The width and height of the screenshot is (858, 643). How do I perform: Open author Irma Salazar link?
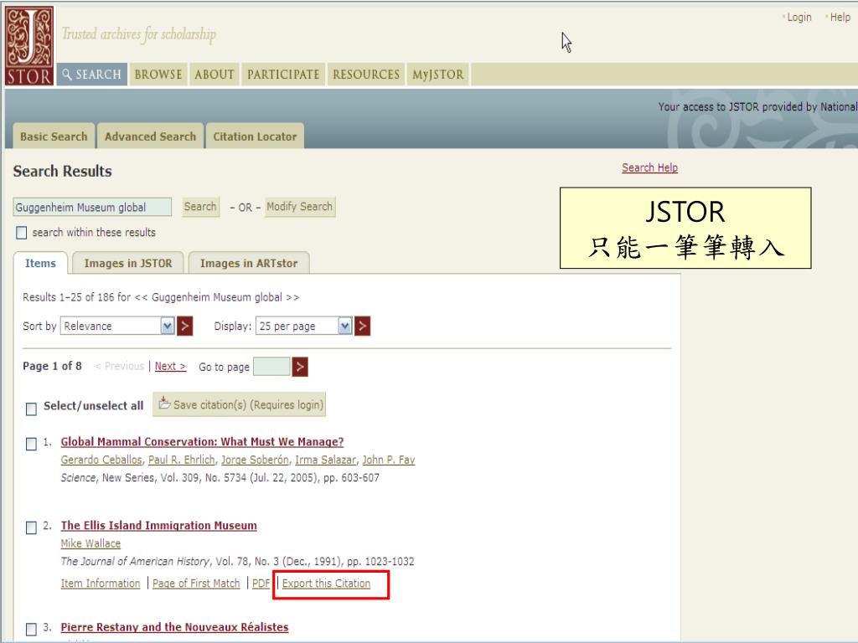[326, 460]
